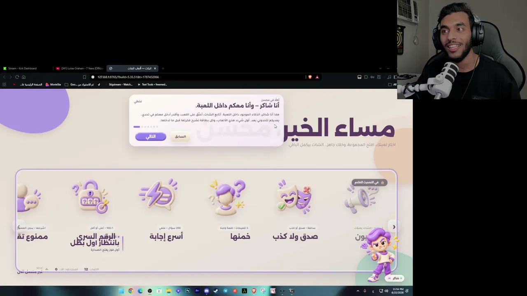Switch to the Lukas Graham YouTube tab
This screenshot has height=296, width=527.
[x=80, y=68]
